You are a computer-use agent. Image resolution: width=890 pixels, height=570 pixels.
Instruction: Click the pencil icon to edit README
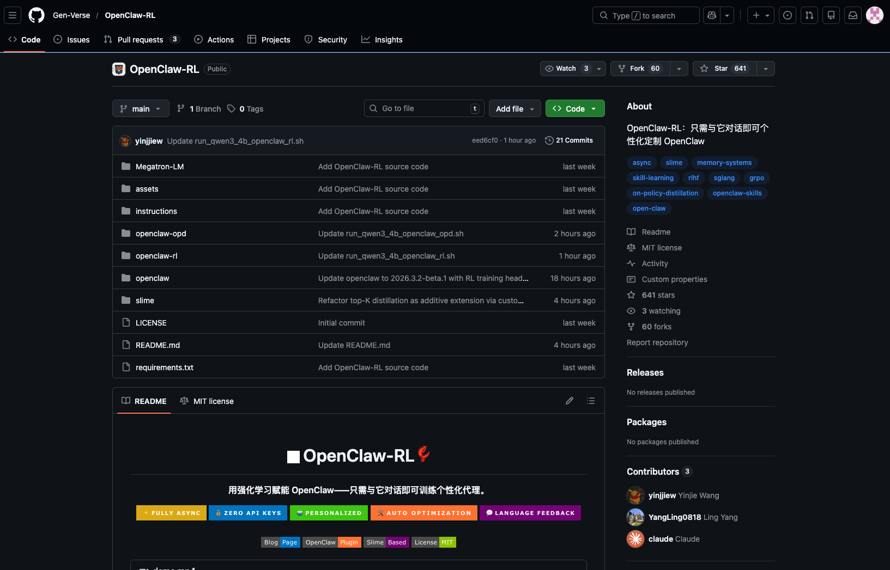point(570,401)
